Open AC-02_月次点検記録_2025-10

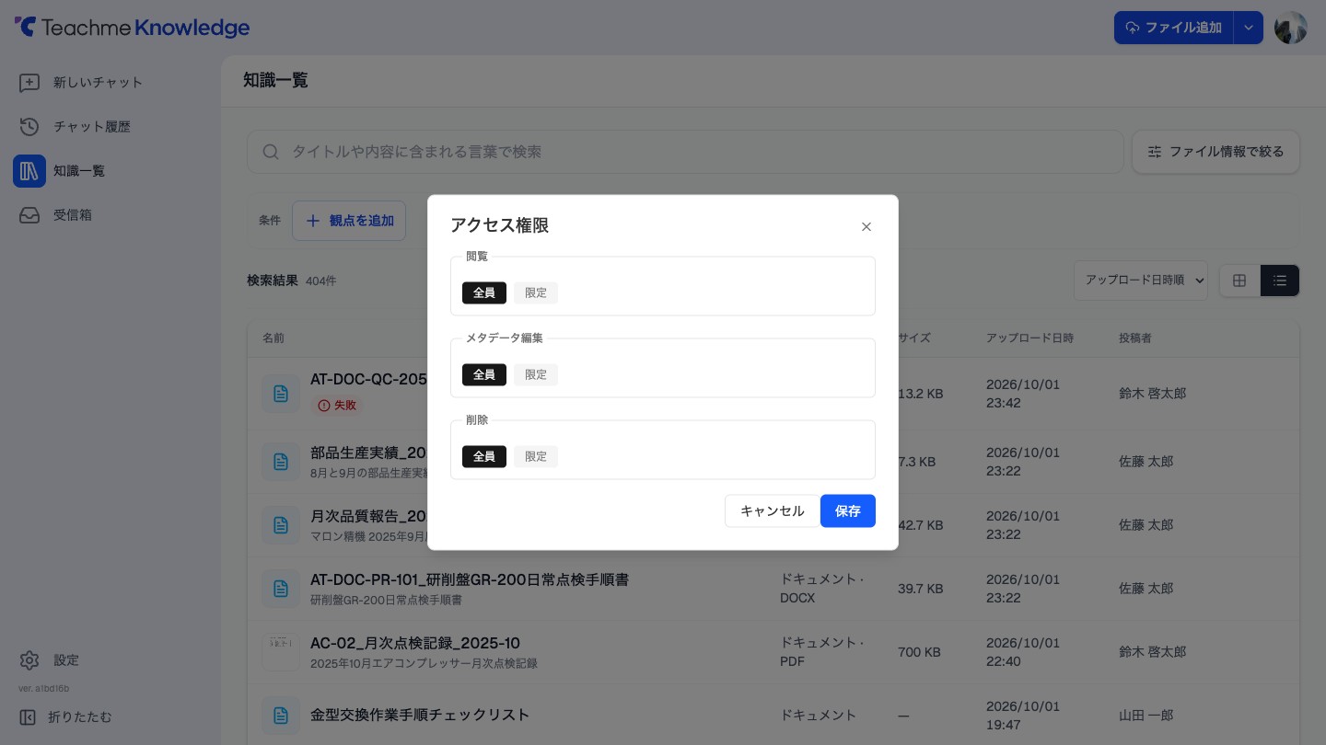(x=415, y=643)
